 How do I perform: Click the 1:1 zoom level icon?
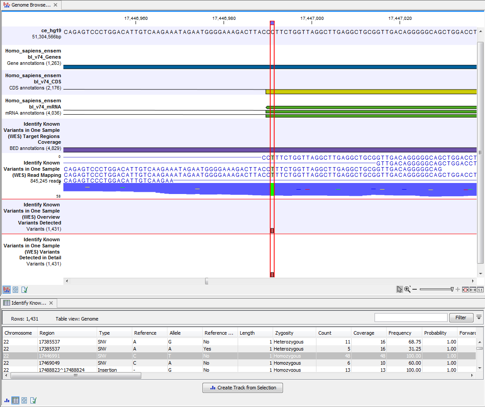[x=480, y=289]
